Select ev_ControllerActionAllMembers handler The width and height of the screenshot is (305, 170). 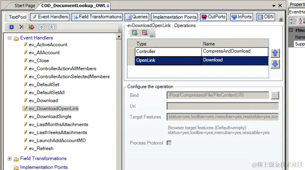point(62,68)
